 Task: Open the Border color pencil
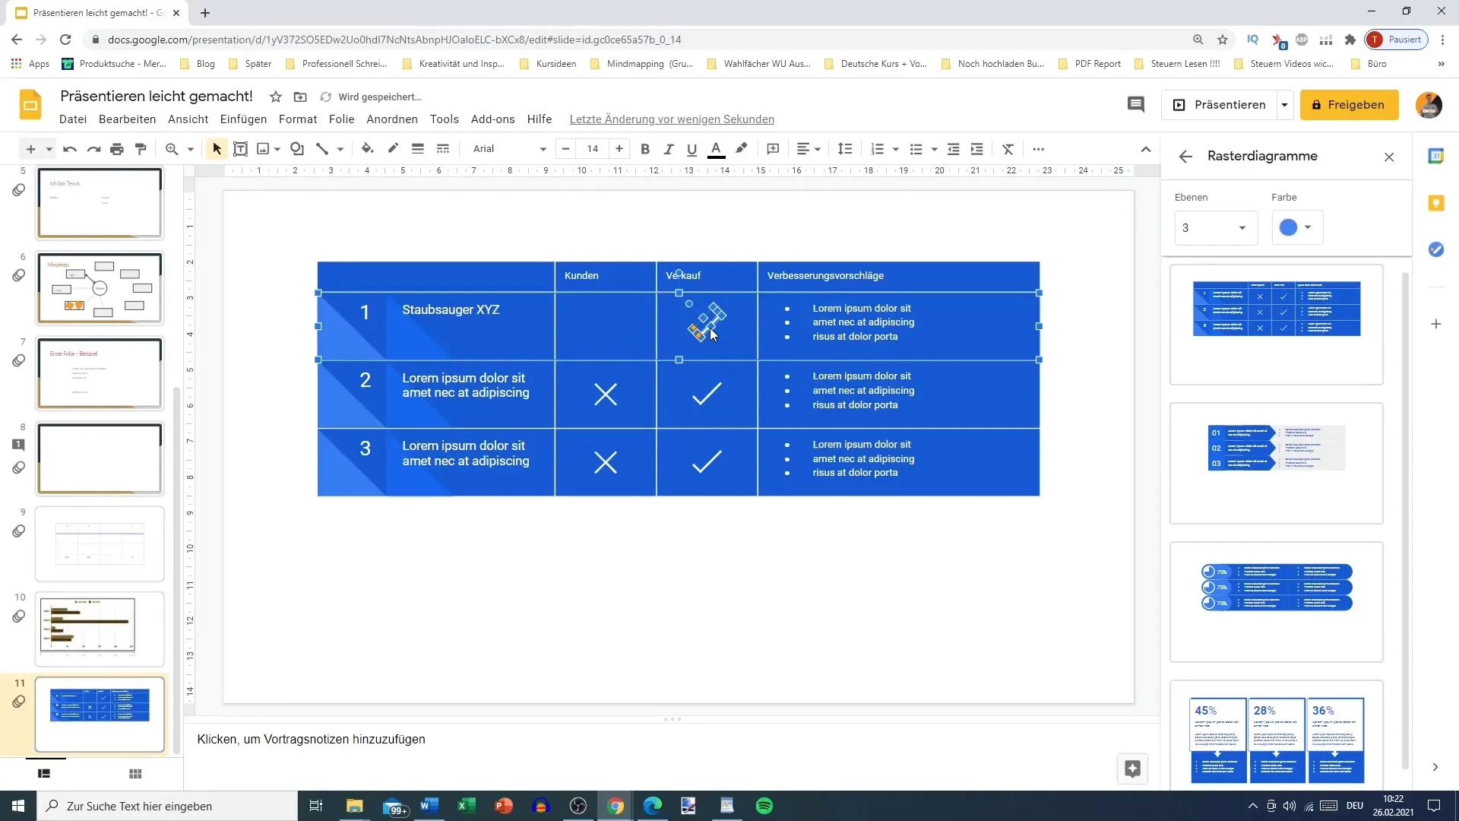coord(393,149)
